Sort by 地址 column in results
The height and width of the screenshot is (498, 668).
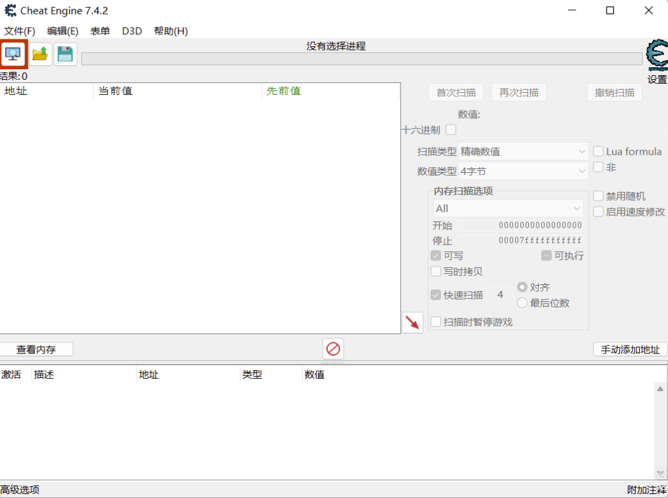(47, 91)
